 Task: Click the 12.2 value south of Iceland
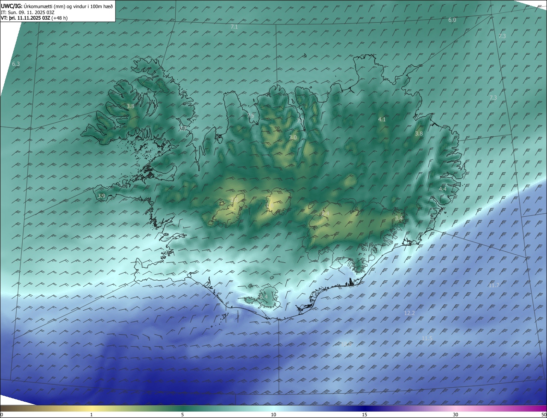[x=409, y=313]
